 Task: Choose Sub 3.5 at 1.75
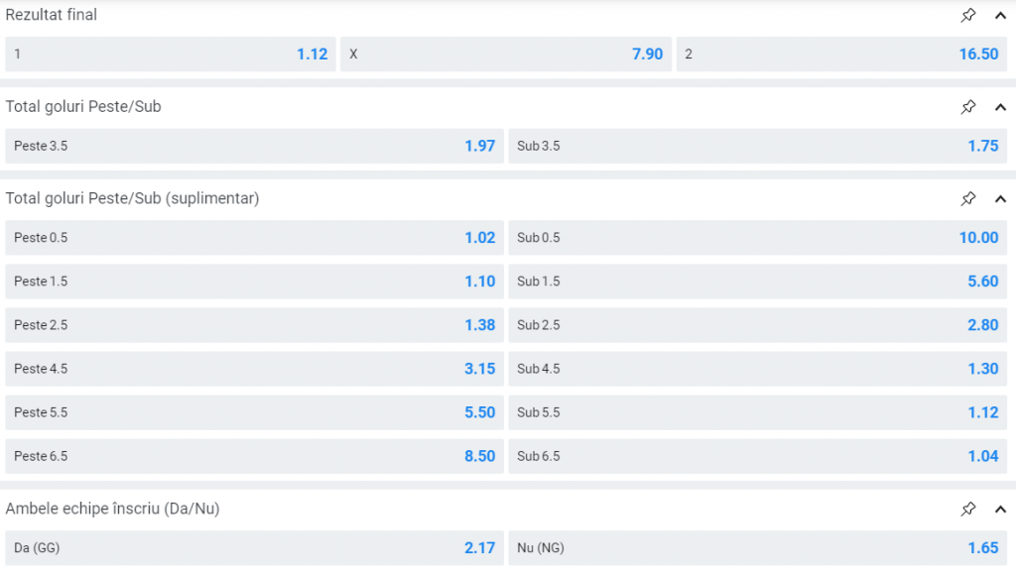[x=757, y=146]
